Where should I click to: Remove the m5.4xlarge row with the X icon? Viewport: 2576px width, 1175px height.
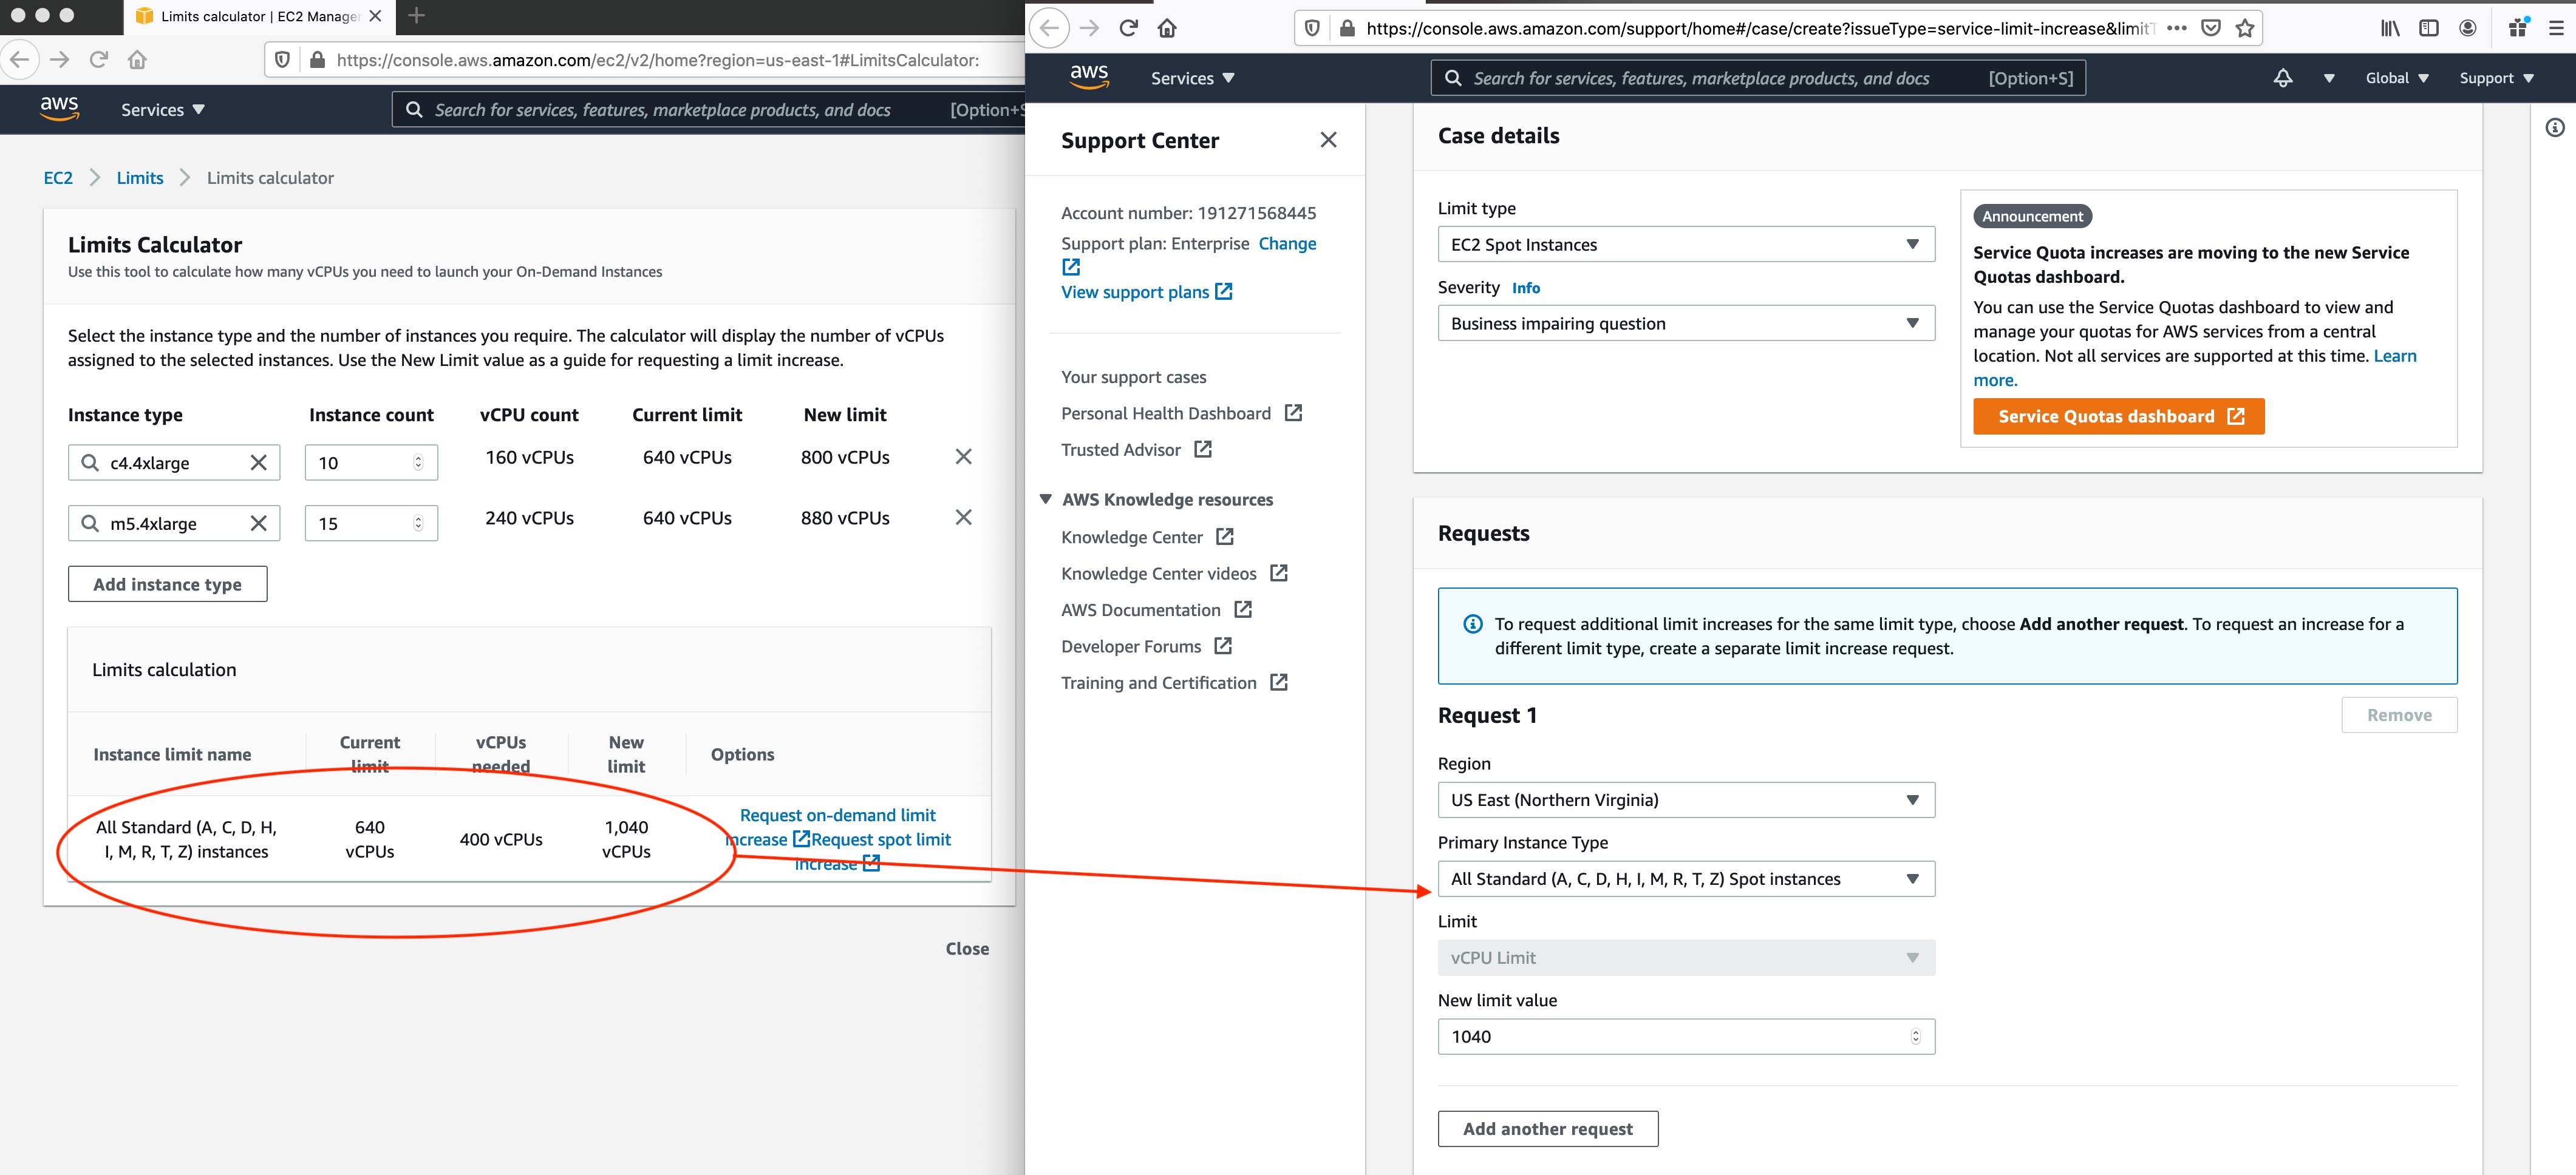(x=963, y=518)
